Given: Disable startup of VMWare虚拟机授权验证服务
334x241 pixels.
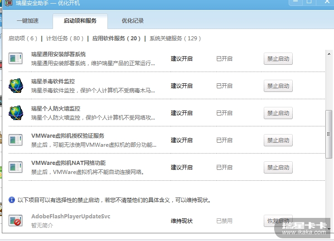Looking at the screenshot, I should [x=278, y=140].
